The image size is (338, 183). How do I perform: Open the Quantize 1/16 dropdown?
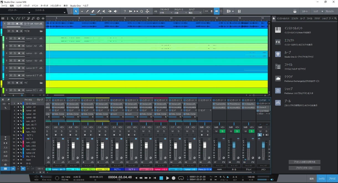pos(166,13)
